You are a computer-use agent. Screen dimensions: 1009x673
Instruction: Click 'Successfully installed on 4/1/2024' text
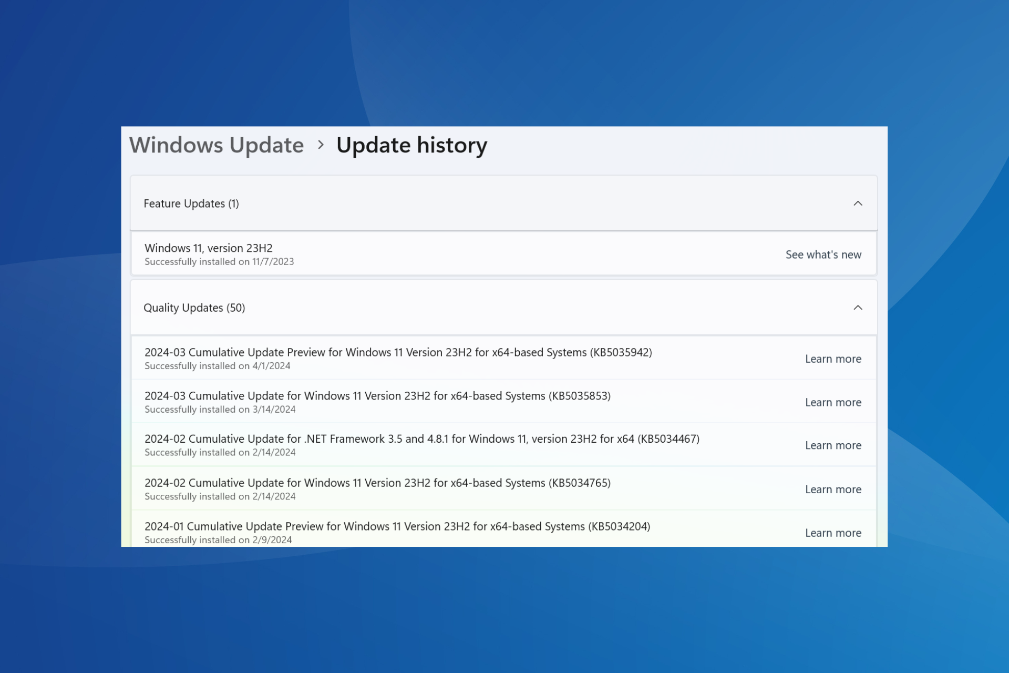(x=218, y=366)
